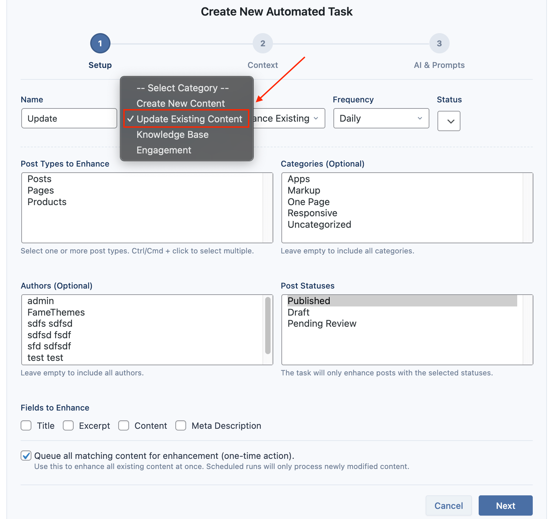Select 'sdfs sdfsd' author
This screenshot has width=552, height=519.
pos(142,323)
